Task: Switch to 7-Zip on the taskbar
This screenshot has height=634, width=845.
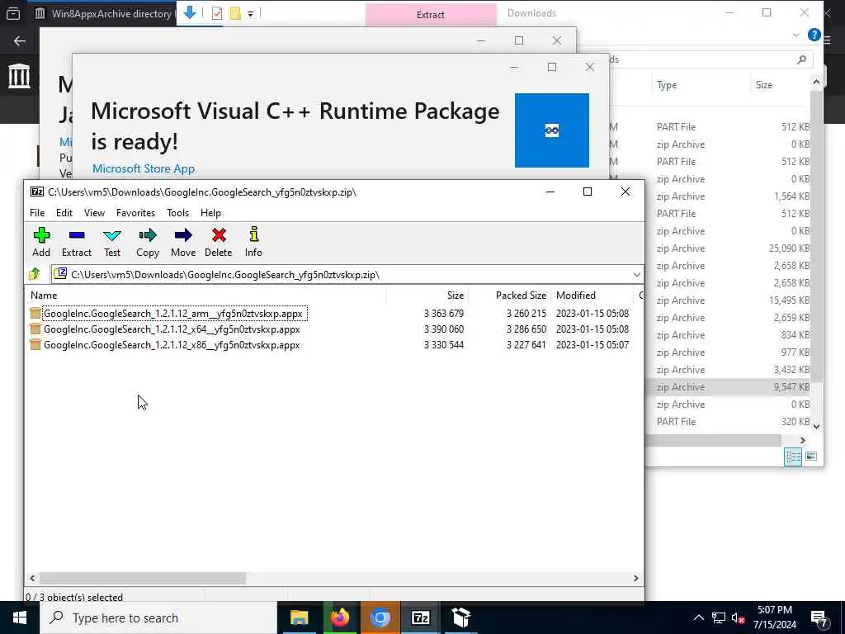Action: pos(420,617)
